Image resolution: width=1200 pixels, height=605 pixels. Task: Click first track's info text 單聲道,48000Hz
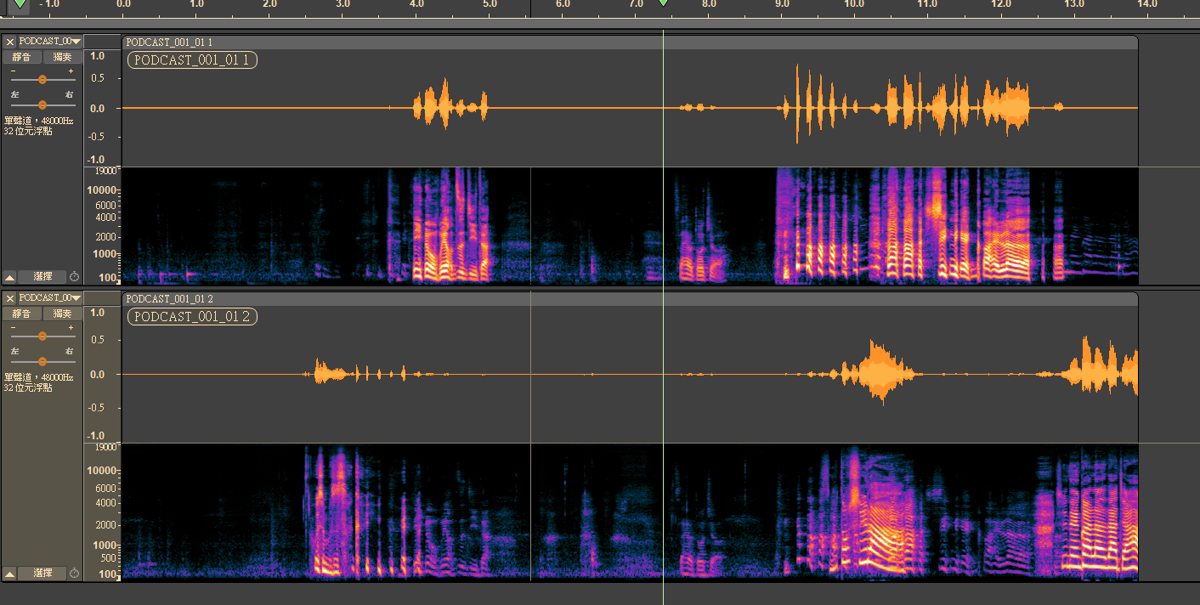[x=38, y=121]
